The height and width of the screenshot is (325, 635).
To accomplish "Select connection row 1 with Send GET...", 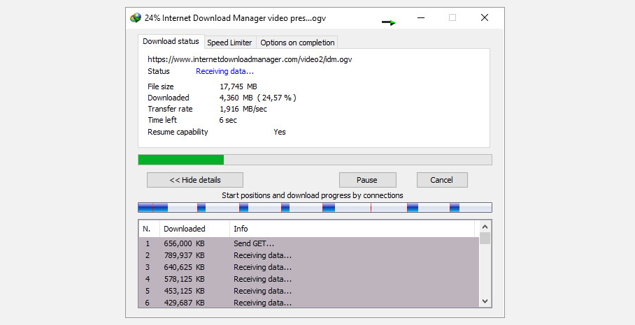I will point(309,243).
